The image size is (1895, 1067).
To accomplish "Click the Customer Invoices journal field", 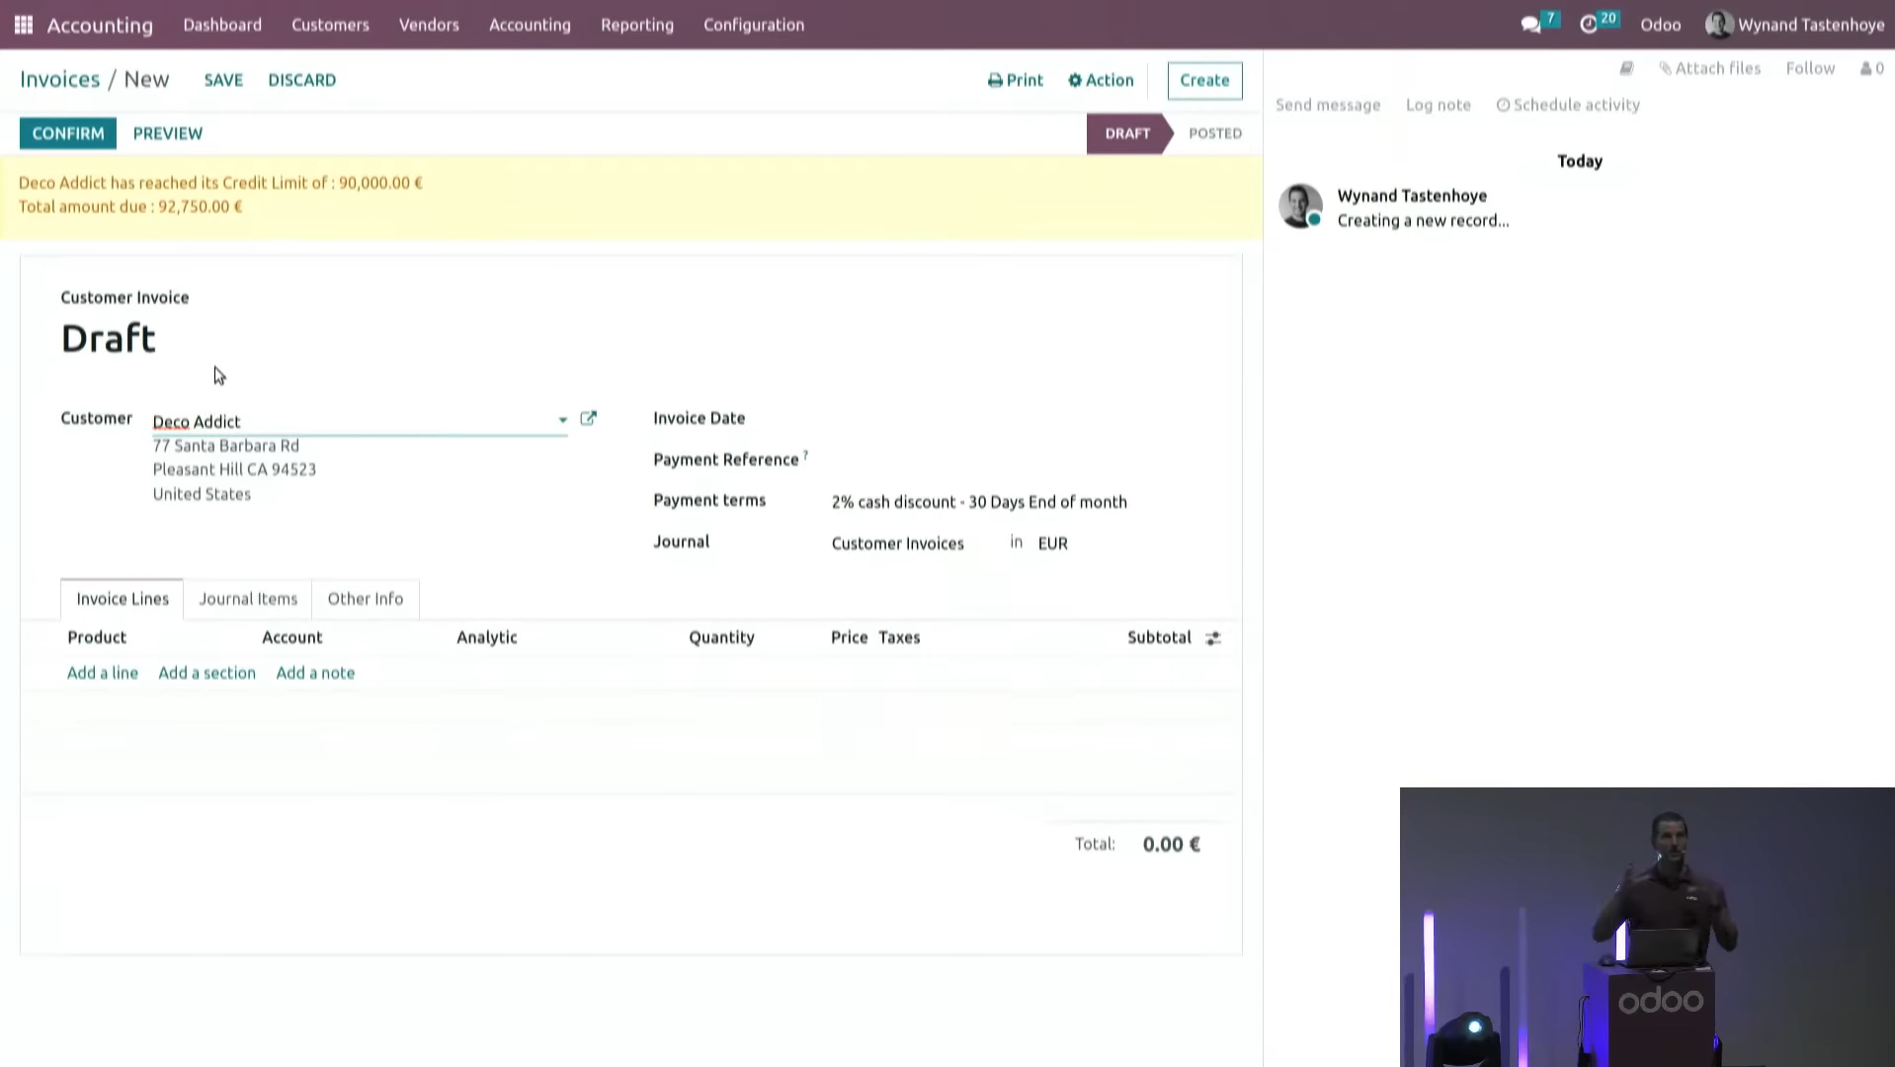I will click(897, 543).
